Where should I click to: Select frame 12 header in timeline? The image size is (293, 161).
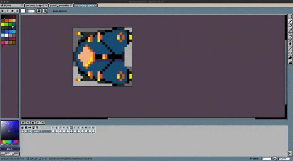coord(94,127)
